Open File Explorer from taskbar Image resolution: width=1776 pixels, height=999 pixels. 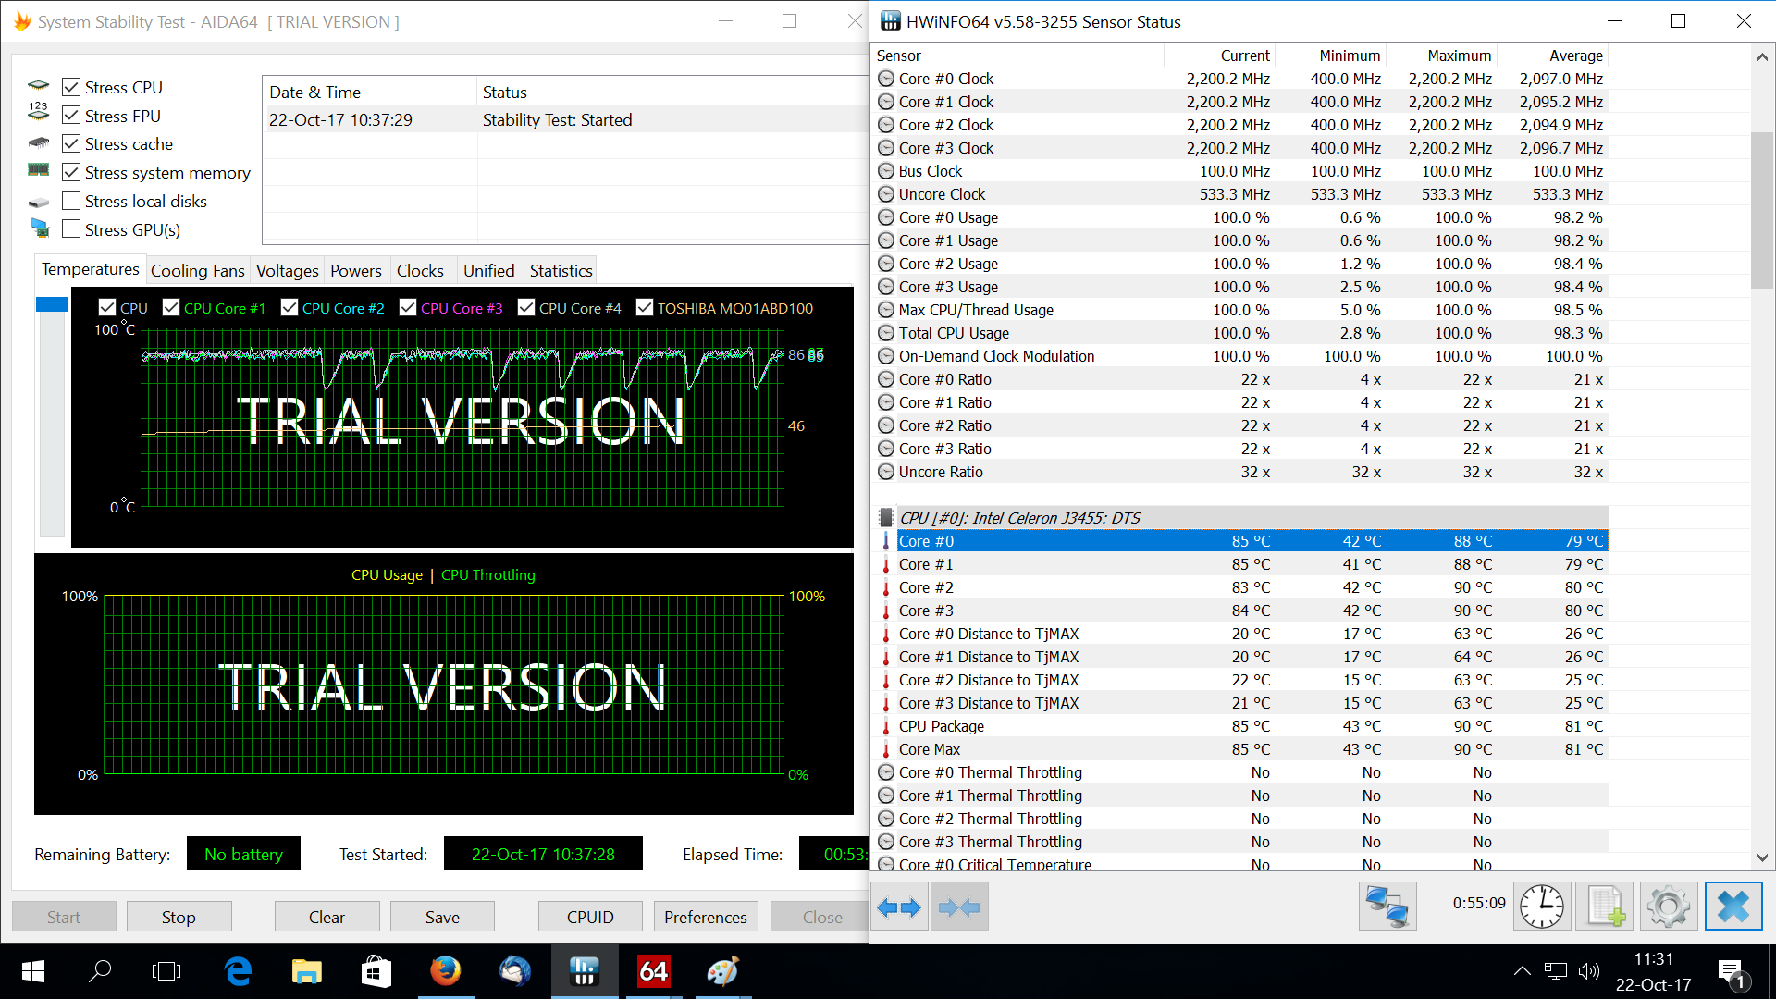tap(307, 971)
